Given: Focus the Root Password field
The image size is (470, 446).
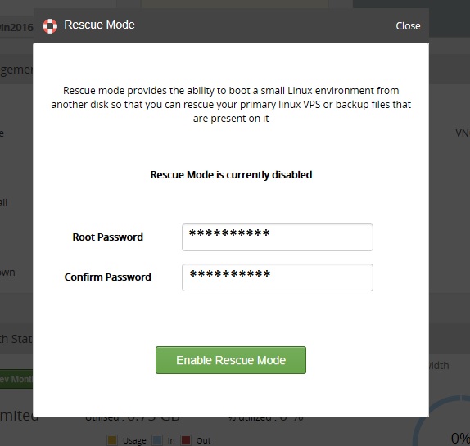Looking at the screenshot, I should tap(278, 237).
